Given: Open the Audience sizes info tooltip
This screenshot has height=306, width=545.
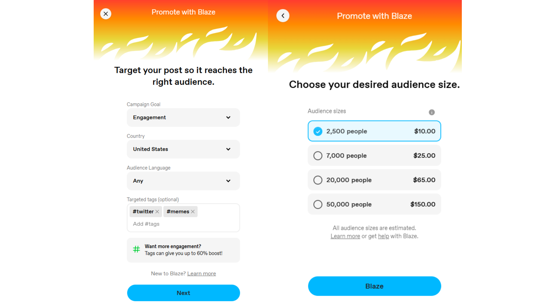Looking at the screenshot, I should [x=431, y=112].
